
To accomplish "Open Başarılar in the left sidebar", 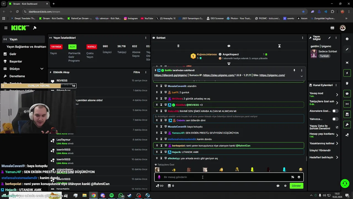I will point(16,61).
